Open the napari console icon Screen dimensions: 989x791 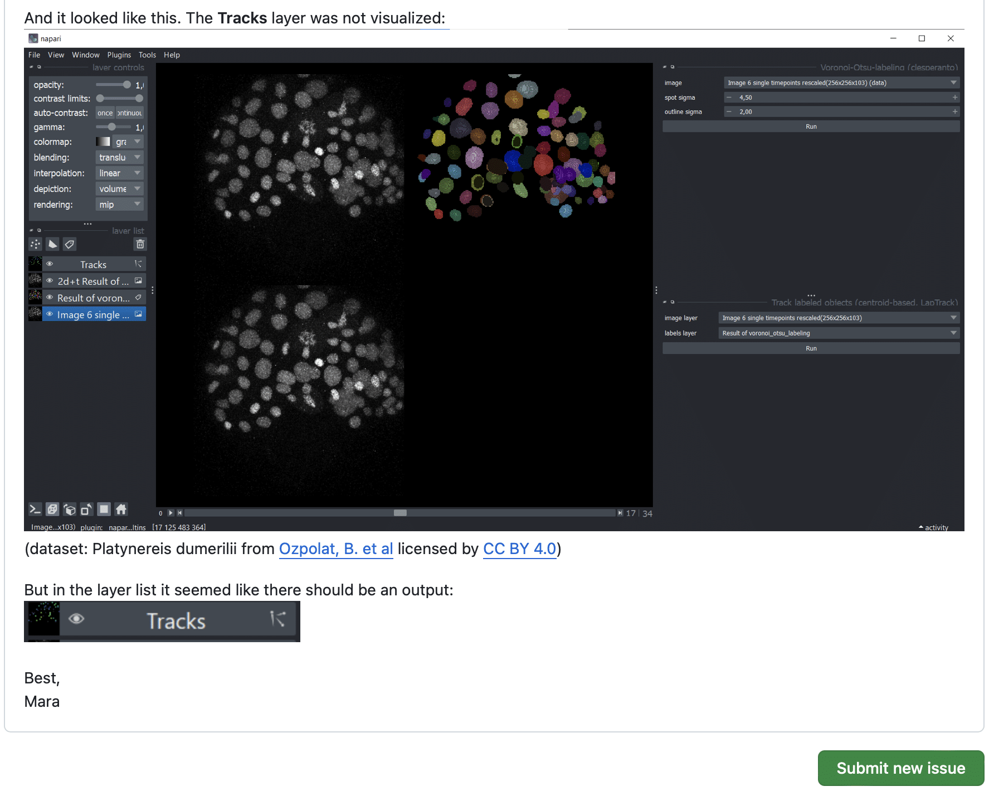pyautogui.click(x=35, y=509)
